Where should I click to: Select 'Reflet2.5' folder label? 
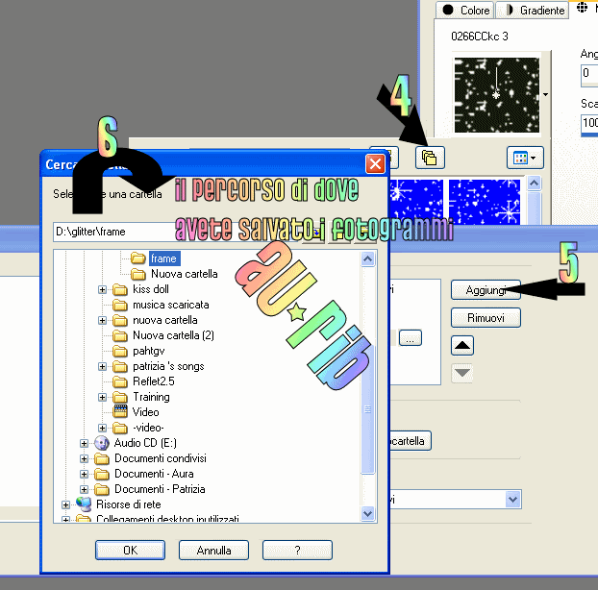153,381
